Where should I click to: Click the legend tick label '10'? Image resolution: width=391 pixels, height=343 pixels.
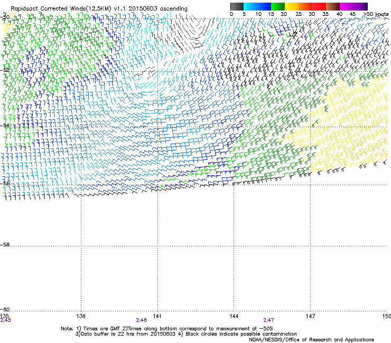coord(258,14)
